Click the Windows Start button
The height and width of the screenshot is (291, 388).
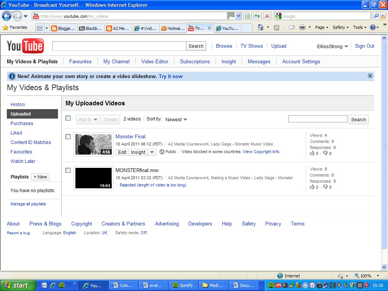point(17,285)
